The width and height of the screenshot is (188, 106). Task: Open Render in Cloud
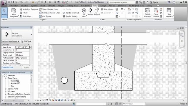tap(71, 13)
